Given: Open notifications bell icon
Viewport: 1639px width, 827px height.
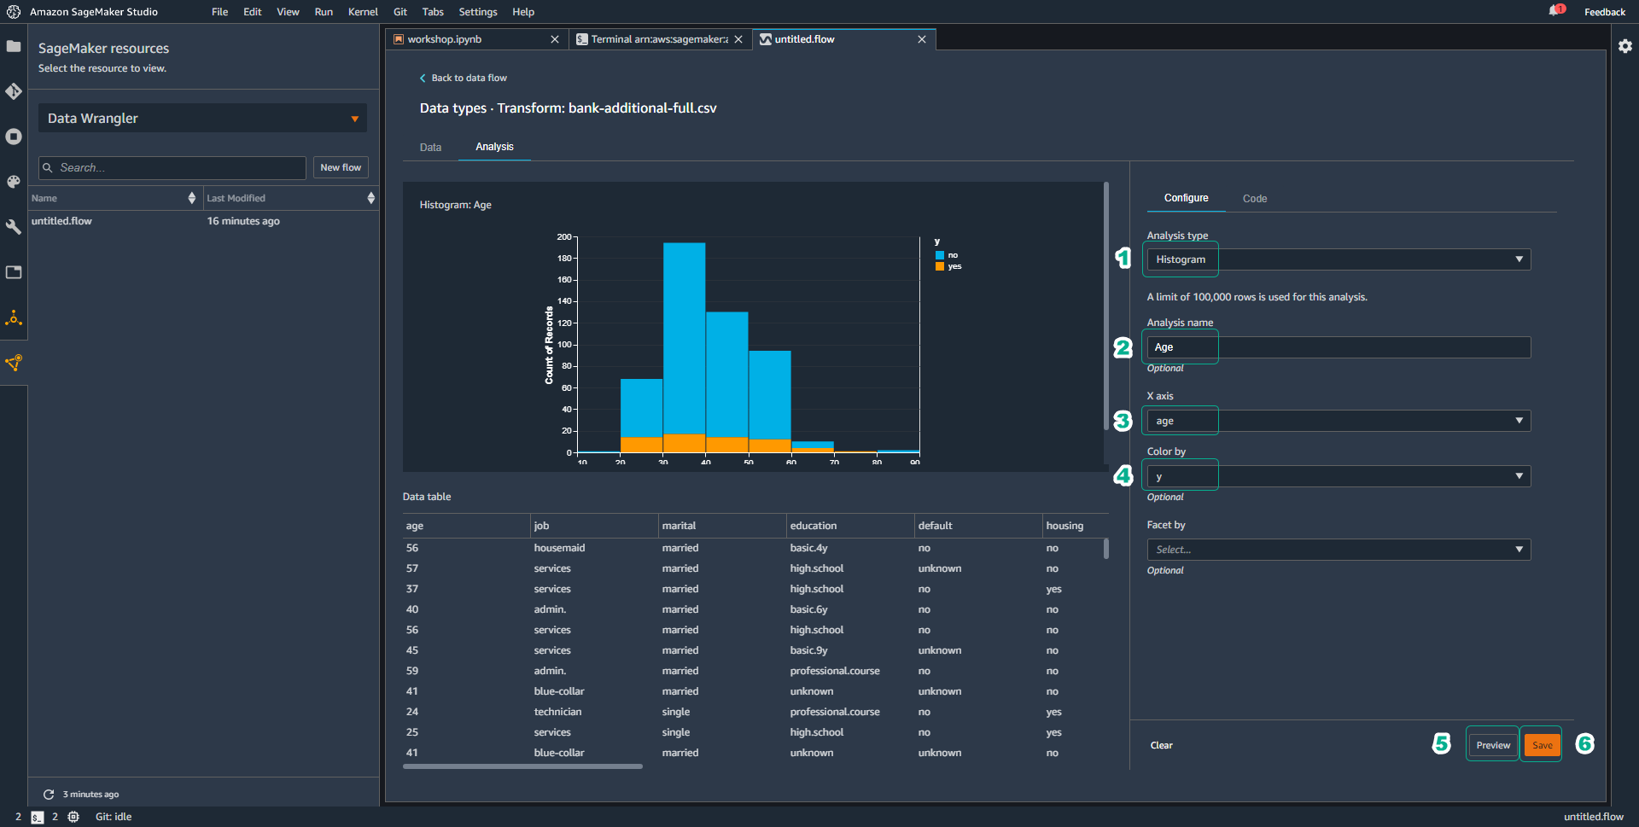Looking at the screenshot, I should [1555, 11].
